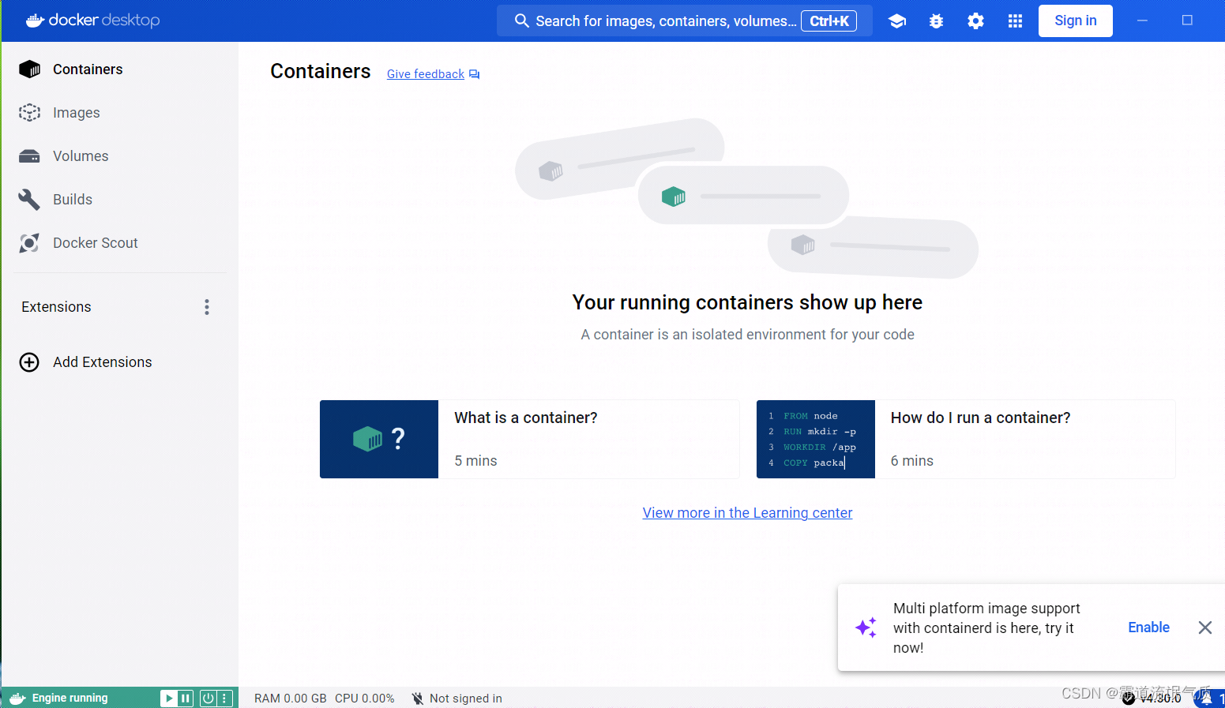Click the 6 mins duration text
1225x708 pixels.
912,461
